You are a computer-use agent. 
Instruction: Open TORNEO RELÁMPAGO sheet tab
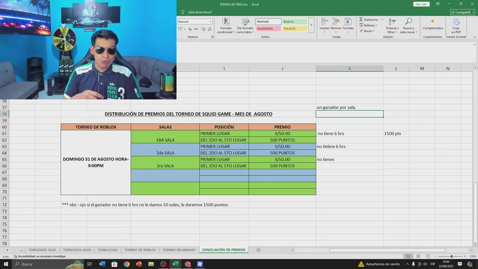[x=179, y=250]
